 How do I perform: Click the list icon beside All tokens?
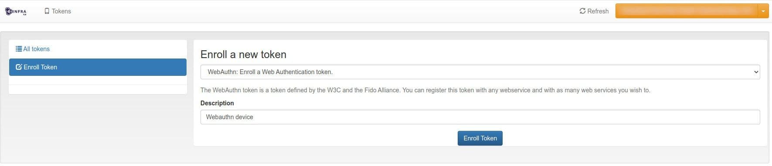coord(19,49)
